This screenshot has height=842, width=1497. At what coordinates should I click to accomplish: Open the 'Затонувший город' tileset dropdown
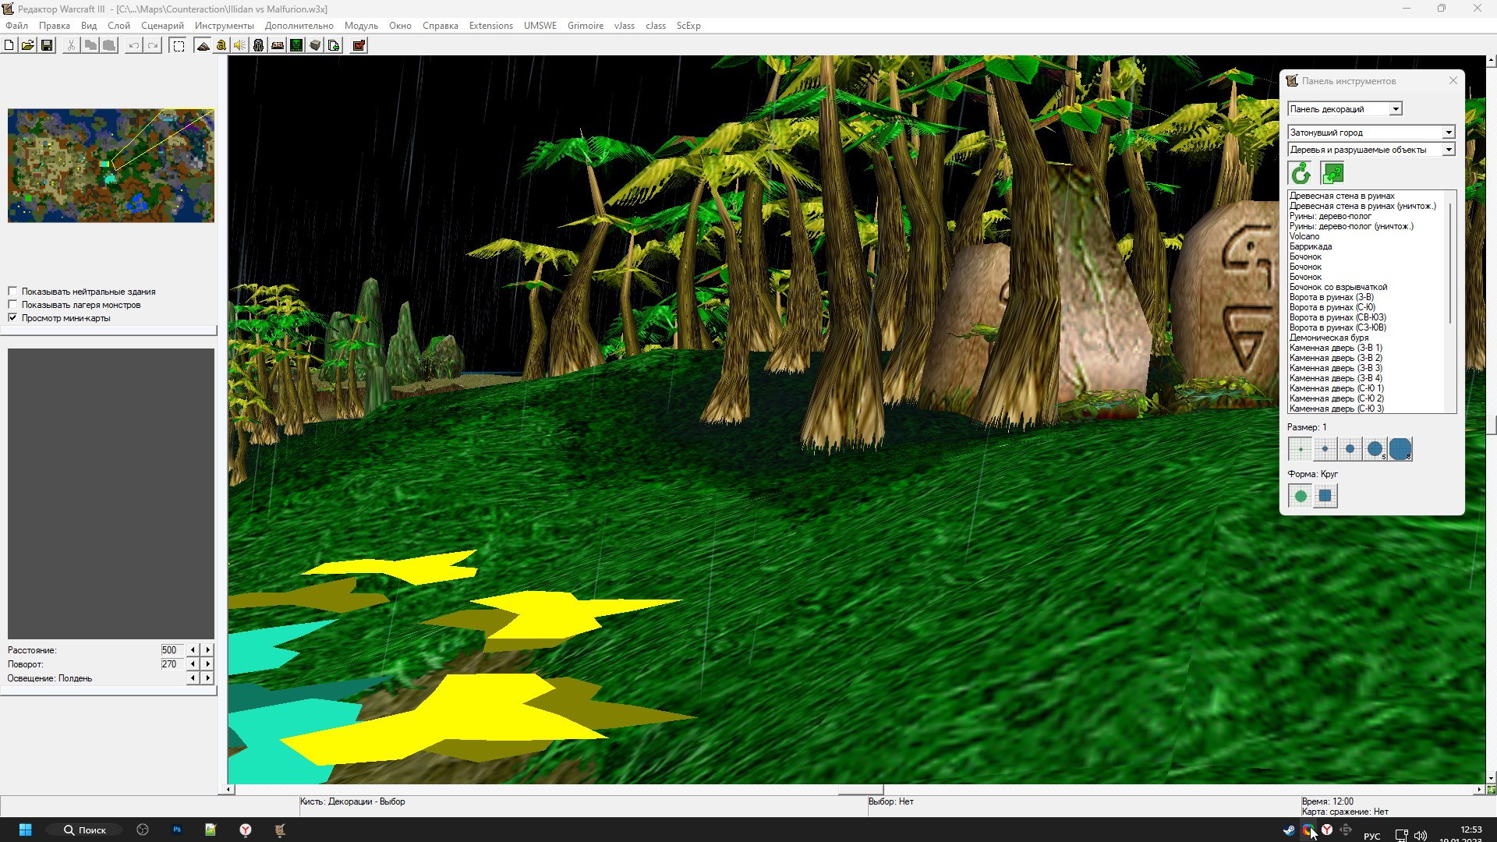[x=1448, y=133]
